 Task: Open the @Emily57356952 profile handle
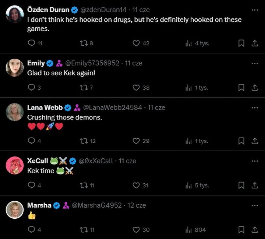click(92, 63)
